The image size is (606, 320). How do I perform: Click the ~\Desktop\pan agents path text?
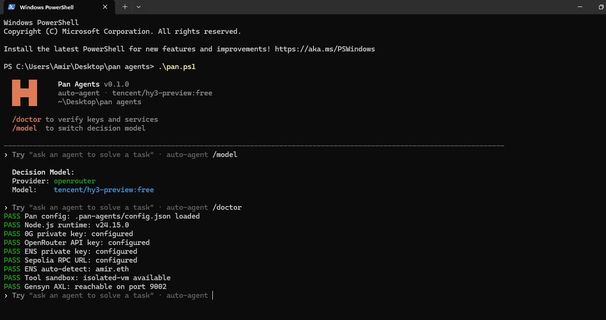[100, 102]
